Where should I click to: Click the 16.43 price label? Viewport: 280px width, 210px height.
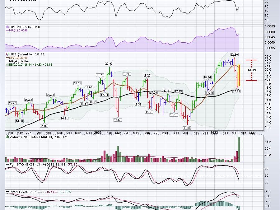tap(84, 104)
